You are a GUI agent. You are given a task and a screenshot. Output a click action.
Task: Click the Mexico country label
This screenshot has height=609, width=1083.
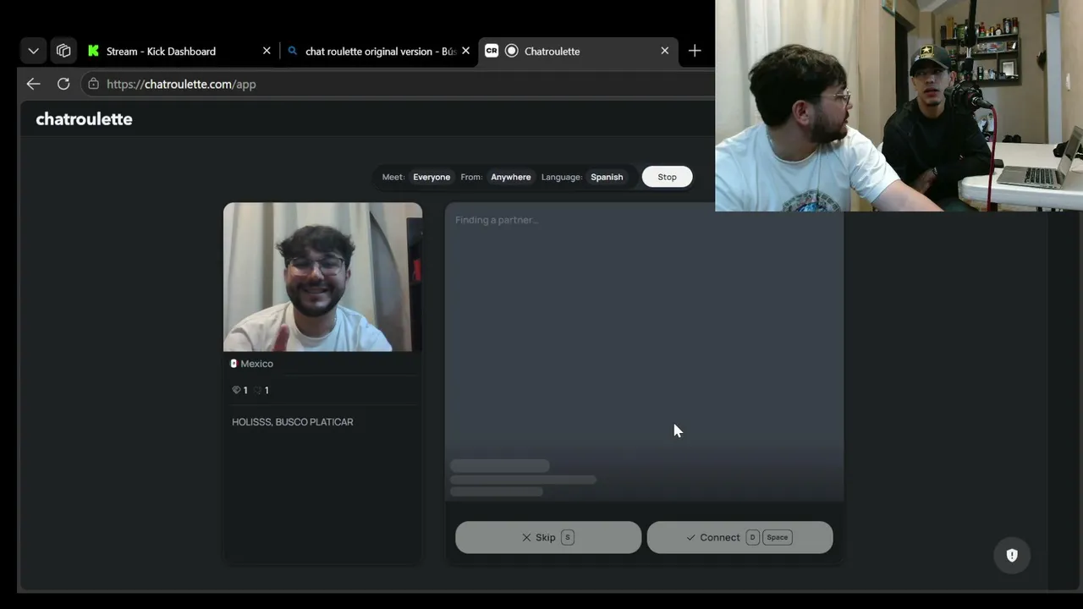tap(256, 364)
